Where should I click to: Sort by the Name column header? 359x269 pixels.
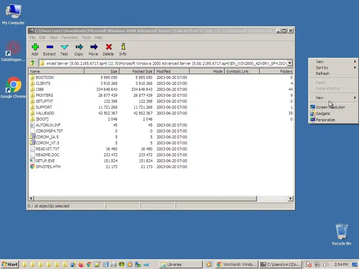pos(56,71)
